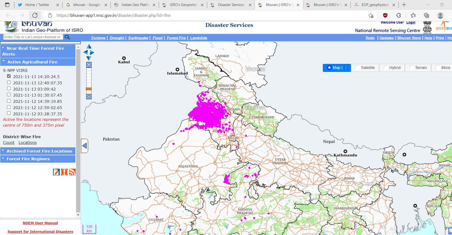
Task: Enable the 2021-11-13 12:40:07.35 layer
Action: (x=9, y=83)
